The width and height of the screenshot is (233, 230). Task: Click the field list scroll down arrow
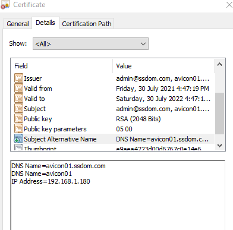tap(219, 146)
